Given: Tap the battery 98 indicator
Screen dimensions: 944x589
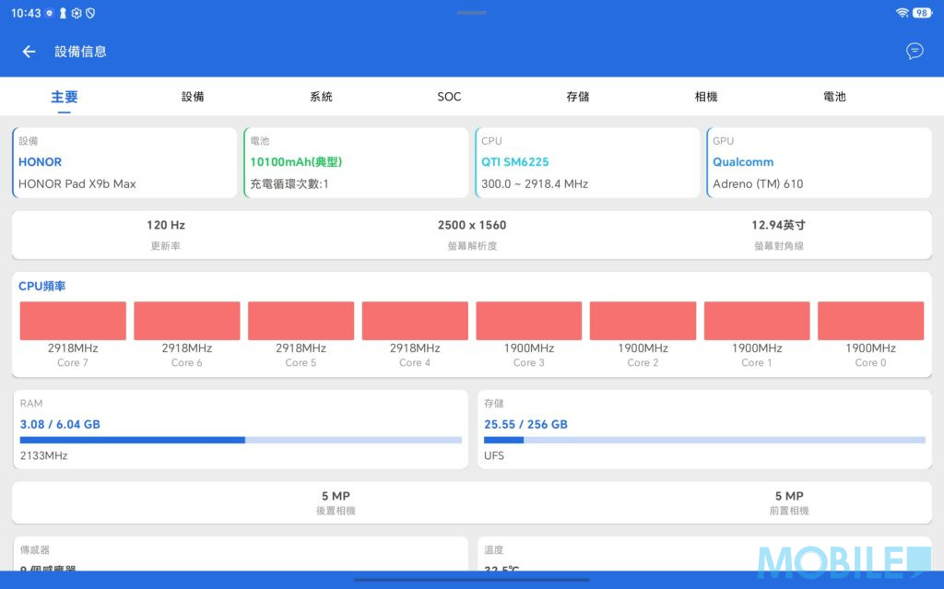Looking at the screenshot, I should tap(922, 13).
